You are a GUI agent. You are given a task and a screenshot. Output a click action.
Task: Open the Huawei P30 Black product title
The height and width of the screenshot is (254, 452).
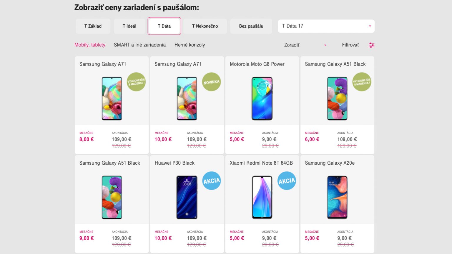point(175,163)
